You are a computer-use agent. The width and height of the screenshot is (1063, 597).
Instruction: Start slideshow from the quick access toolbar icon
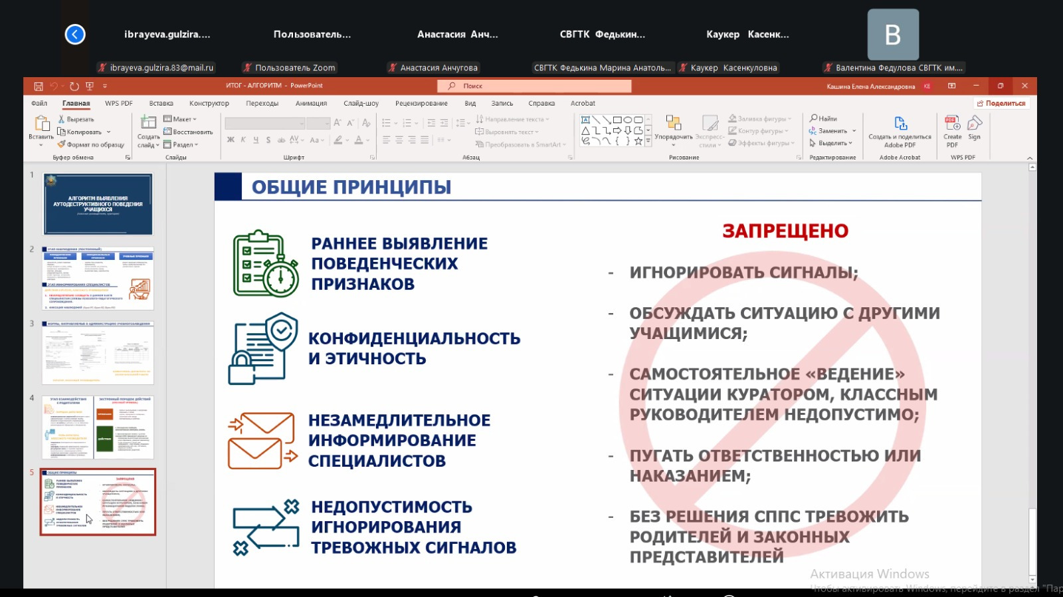point(90,86)
